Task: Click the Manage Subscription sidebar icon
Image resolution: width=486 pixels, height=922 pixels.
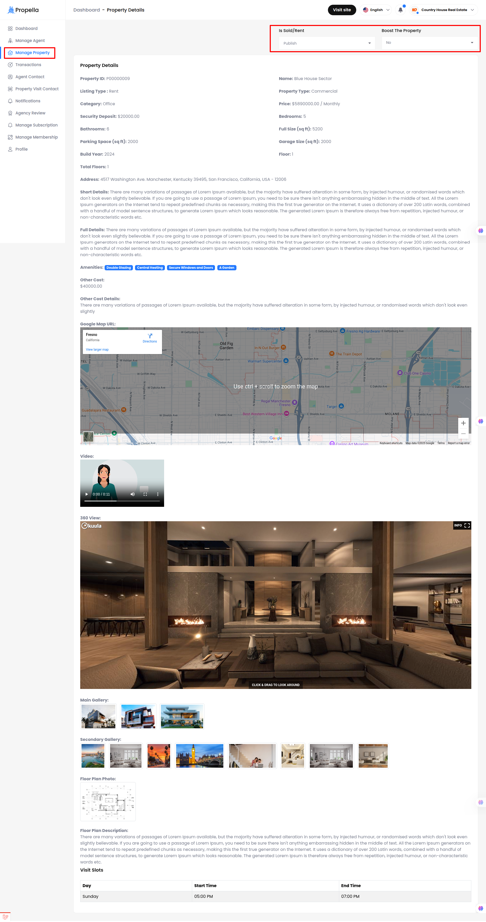Action: 10,125
